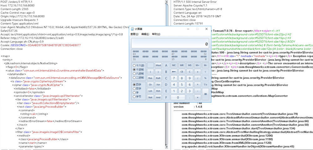The height and width of the screenshot is (150, 313).
Task: Click the division slash key
Action: coord(198,78)
